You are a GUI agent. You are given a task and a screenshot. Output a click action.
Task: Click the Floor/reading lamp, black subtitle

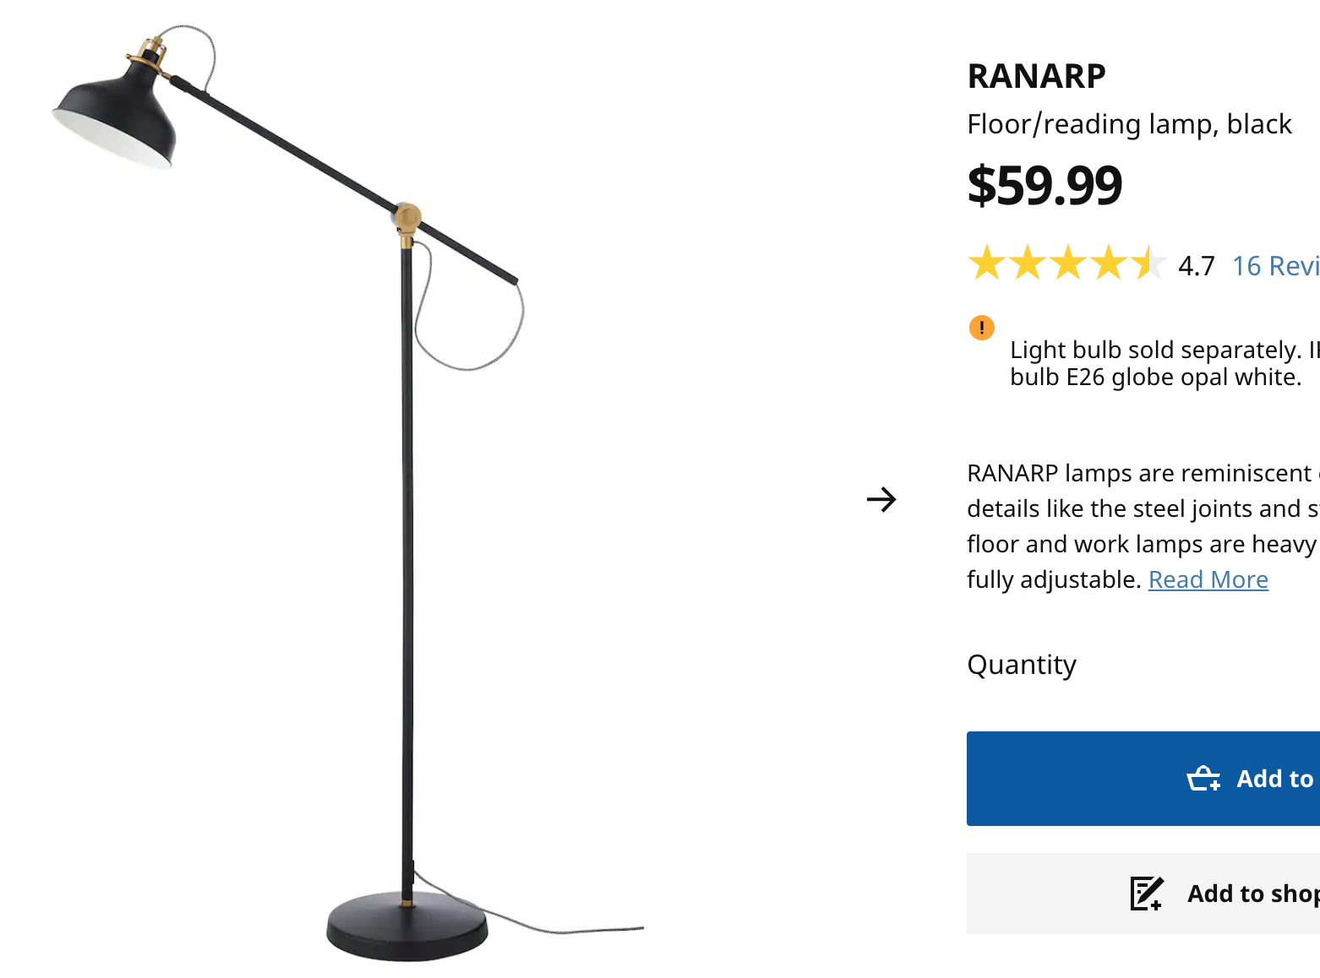(1129, 124)
